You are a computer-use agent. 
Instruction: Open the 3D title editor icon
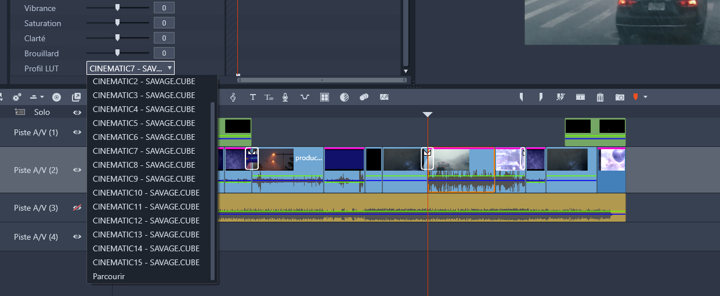(269, 98)
